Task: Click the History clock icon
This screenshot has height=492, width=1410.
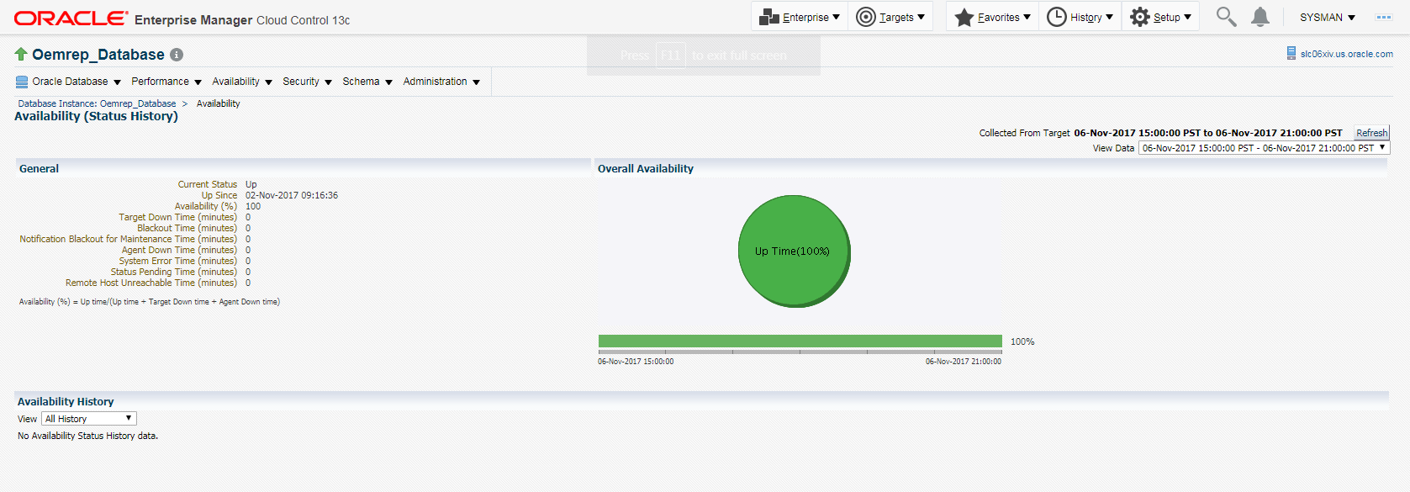Action: click(x=1056, y=17)
